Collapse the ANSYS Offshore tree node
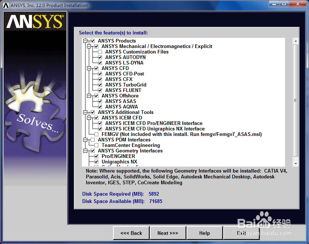 coord(89,96)
